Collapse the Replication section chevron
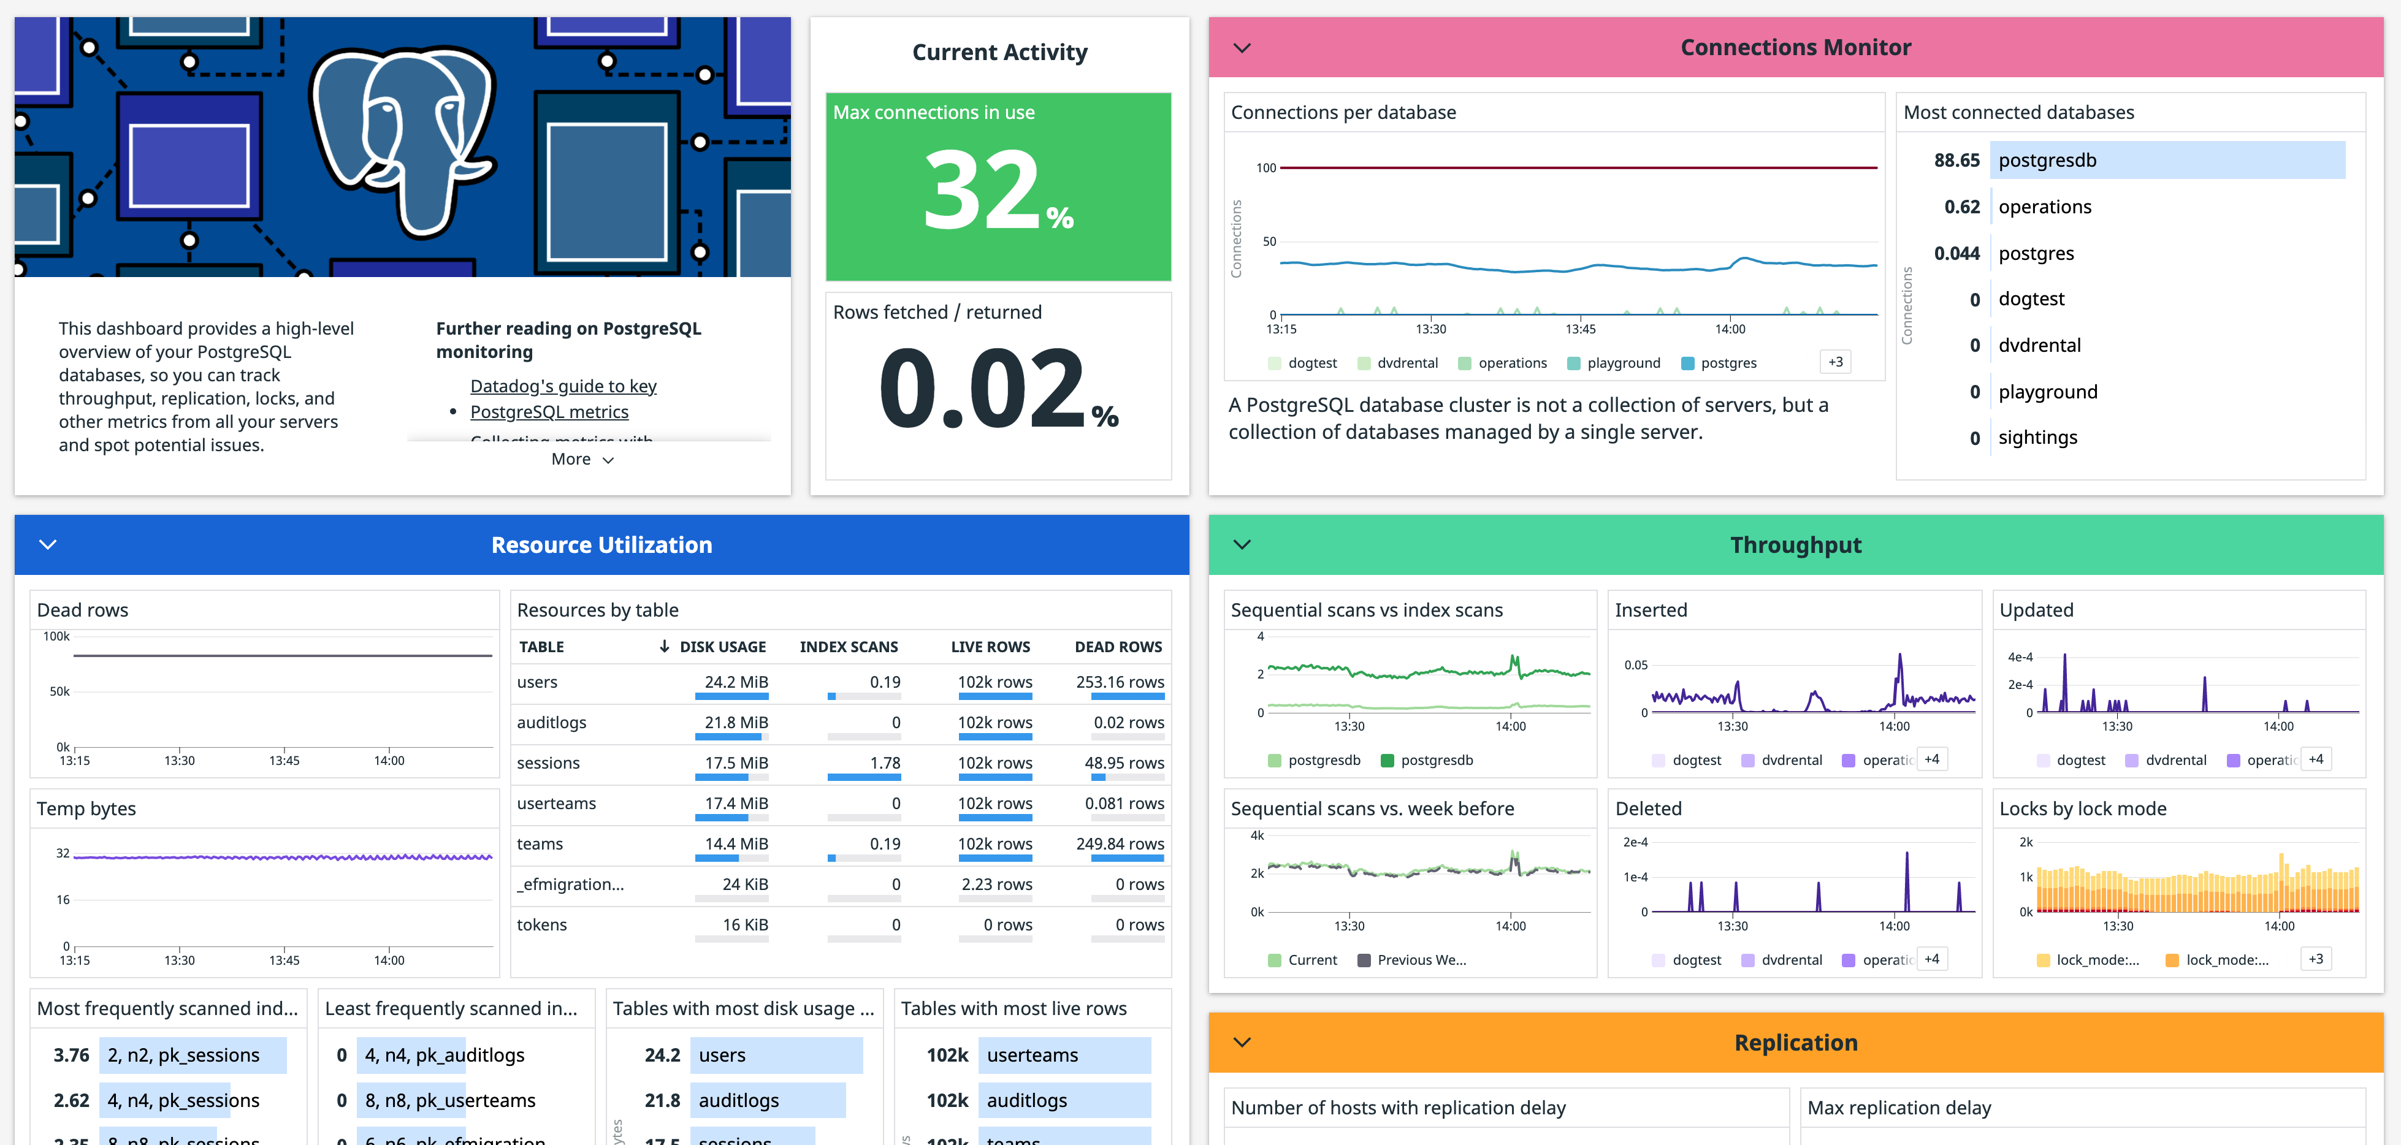The width and height of the screenshot is (2401, 1145). point(1242,1043)
